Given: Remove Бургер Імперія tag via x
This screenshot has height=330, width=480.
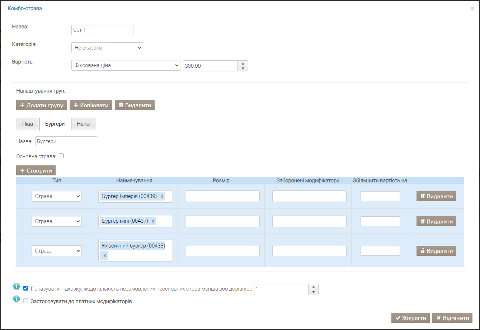Looking at the screenshot, I should pos(162,197).
